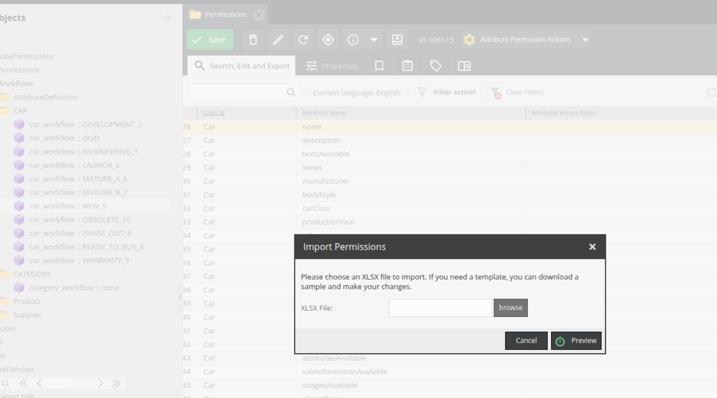Image resolution: width=717 pixels, height=398 pixels.
Task: Click the Preview button in import dialog
Action: pyautogui.click(x=576, y=341)
